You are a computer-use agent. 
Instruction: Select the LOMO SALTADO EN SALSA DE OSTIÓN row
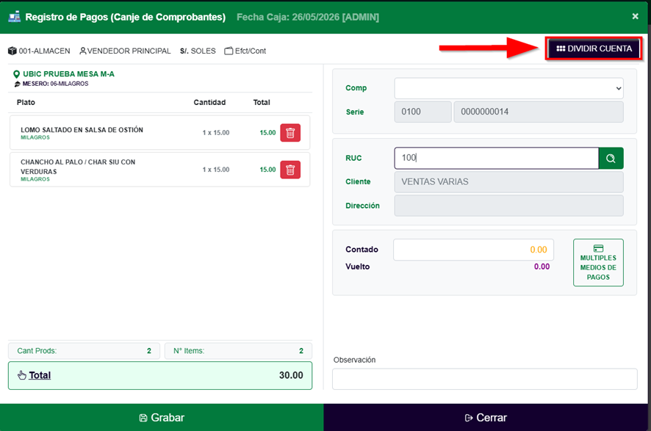point(160,133)
